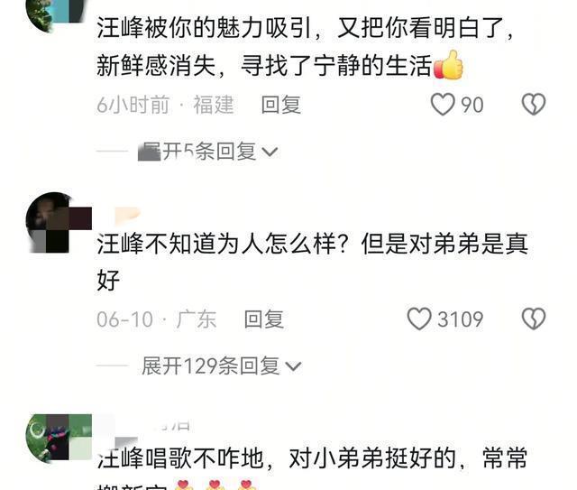This screenshot has width=577, height=490.
Task: Click the blurred username above 汪峰不知道为人怎么样
Action: pyautogui.click(x=127, y=216)
